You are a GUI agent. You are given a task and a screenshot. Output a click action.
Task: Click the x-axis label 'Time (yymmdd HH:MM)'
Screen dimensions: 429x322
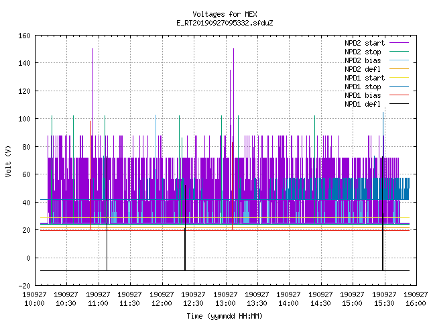(x=225, y=316)
